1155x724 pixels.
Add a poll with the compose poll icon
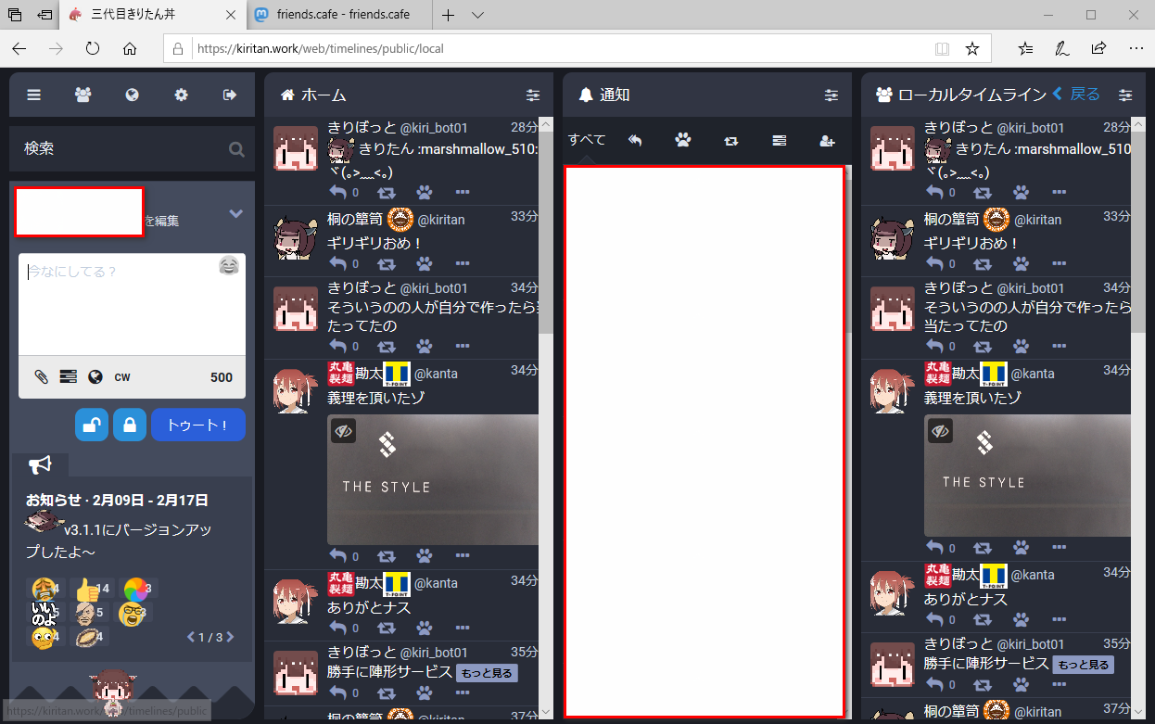68,376
